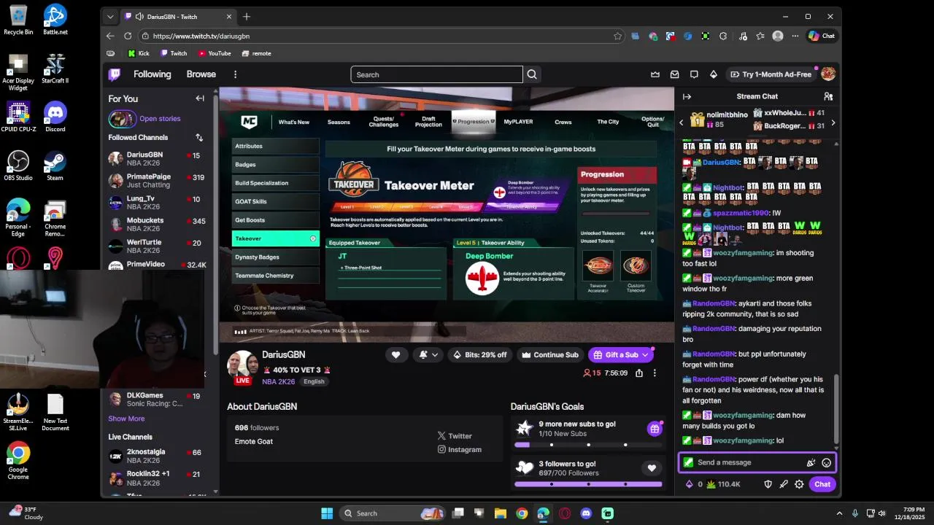Open Steam desktop shortcut
Image resolution: width=934 pixels, height=525 pixels.
55,165
